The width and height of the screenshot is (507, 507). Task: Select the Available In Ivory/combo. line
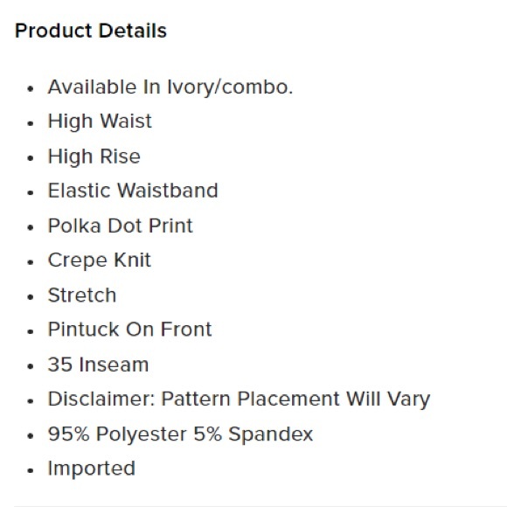click(x=170, y=87)
